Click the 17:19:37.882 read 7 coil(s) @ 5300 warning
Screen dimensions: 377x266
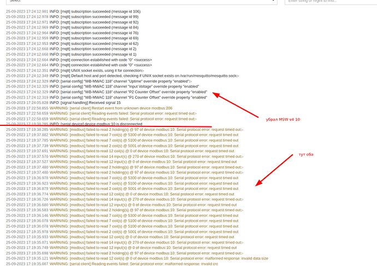[x=122, y=135]
